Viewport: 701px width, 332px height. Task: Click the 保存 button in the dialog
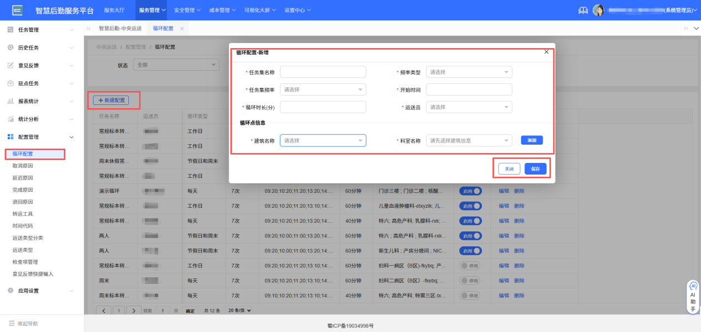point(535,168)
